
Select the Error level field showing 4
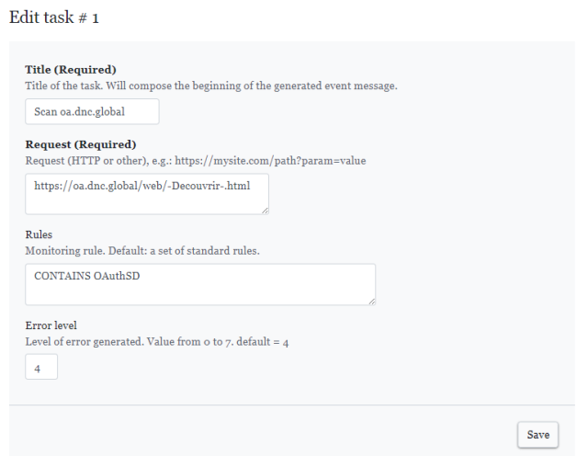click(x=41, y=367)
